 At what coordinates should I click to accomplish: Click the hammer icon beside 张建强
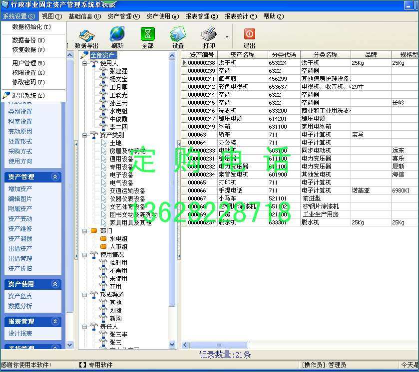[x=103, y=71]
